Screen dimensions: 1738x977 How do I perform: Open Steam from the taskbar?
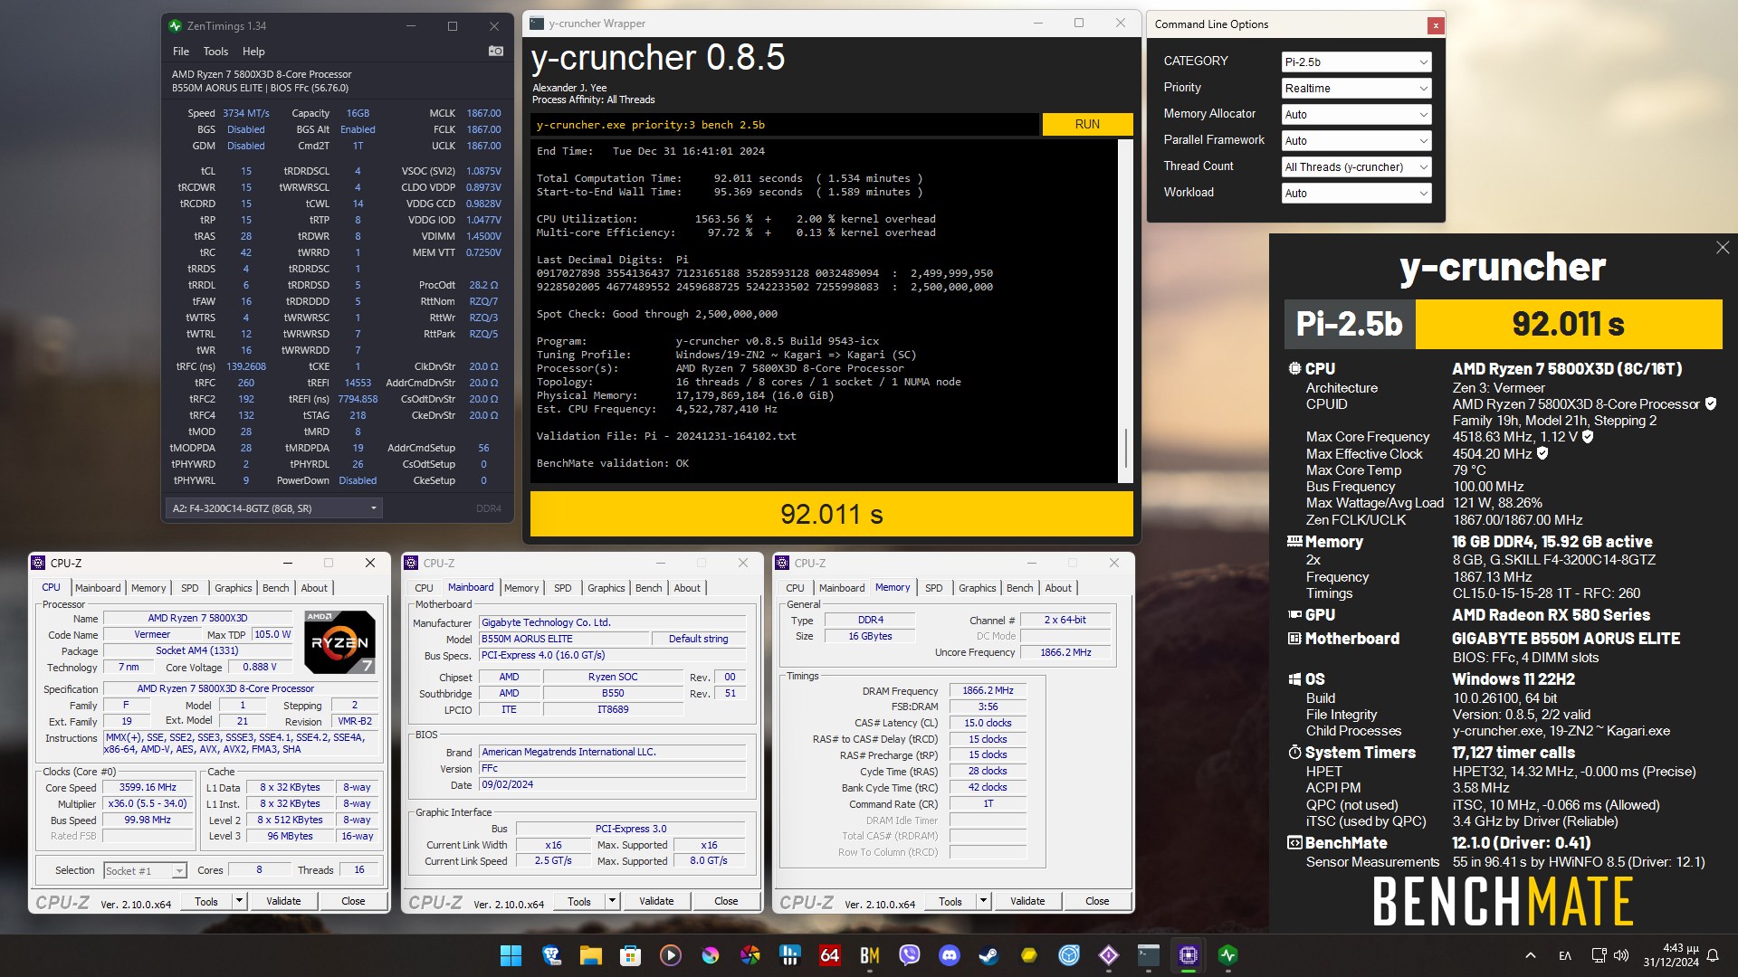[988, 955]
